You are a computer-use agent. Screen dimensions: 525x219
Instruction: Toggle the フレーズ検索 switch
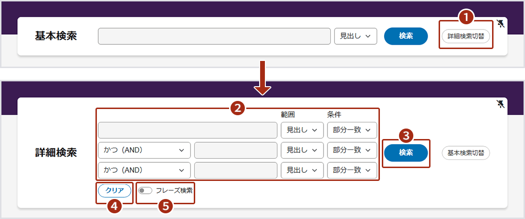[x=145, y=190]
